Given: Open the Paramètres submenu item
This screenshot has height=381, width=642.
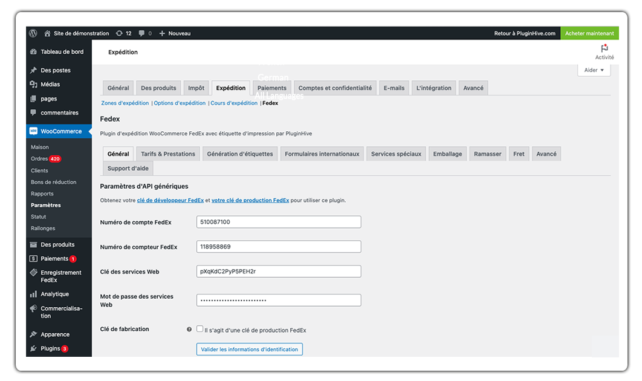Looking at the screenshot, I should pyautogui.click(x=46, y=205).
